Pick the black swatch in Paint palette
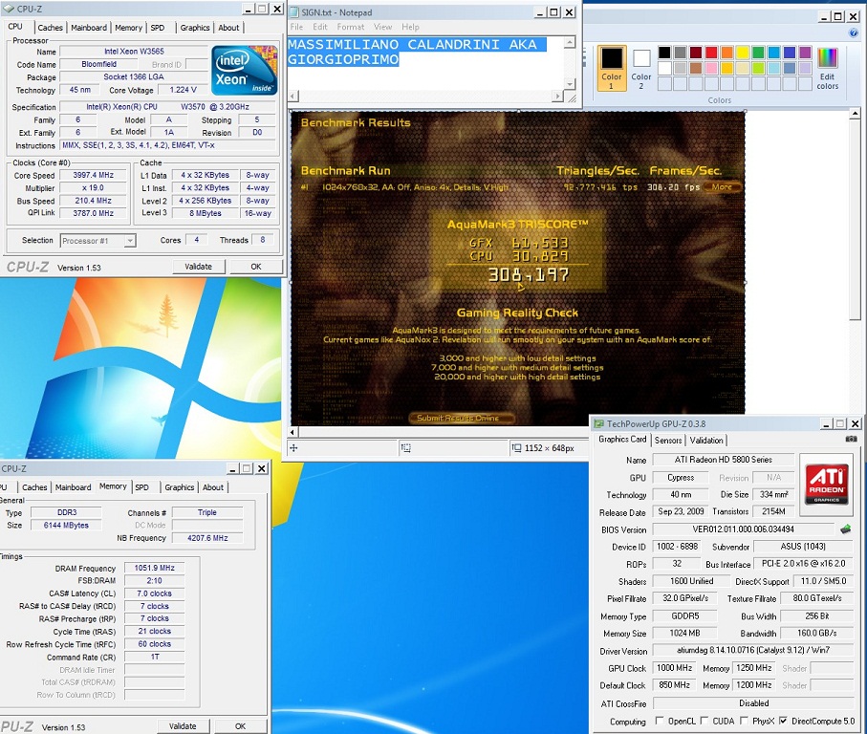867x734 pixels. (664, 53)
